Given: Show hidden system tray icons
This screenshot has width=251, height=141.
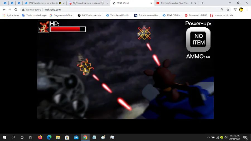Looking at the screenshot, I should pos(208,137).
